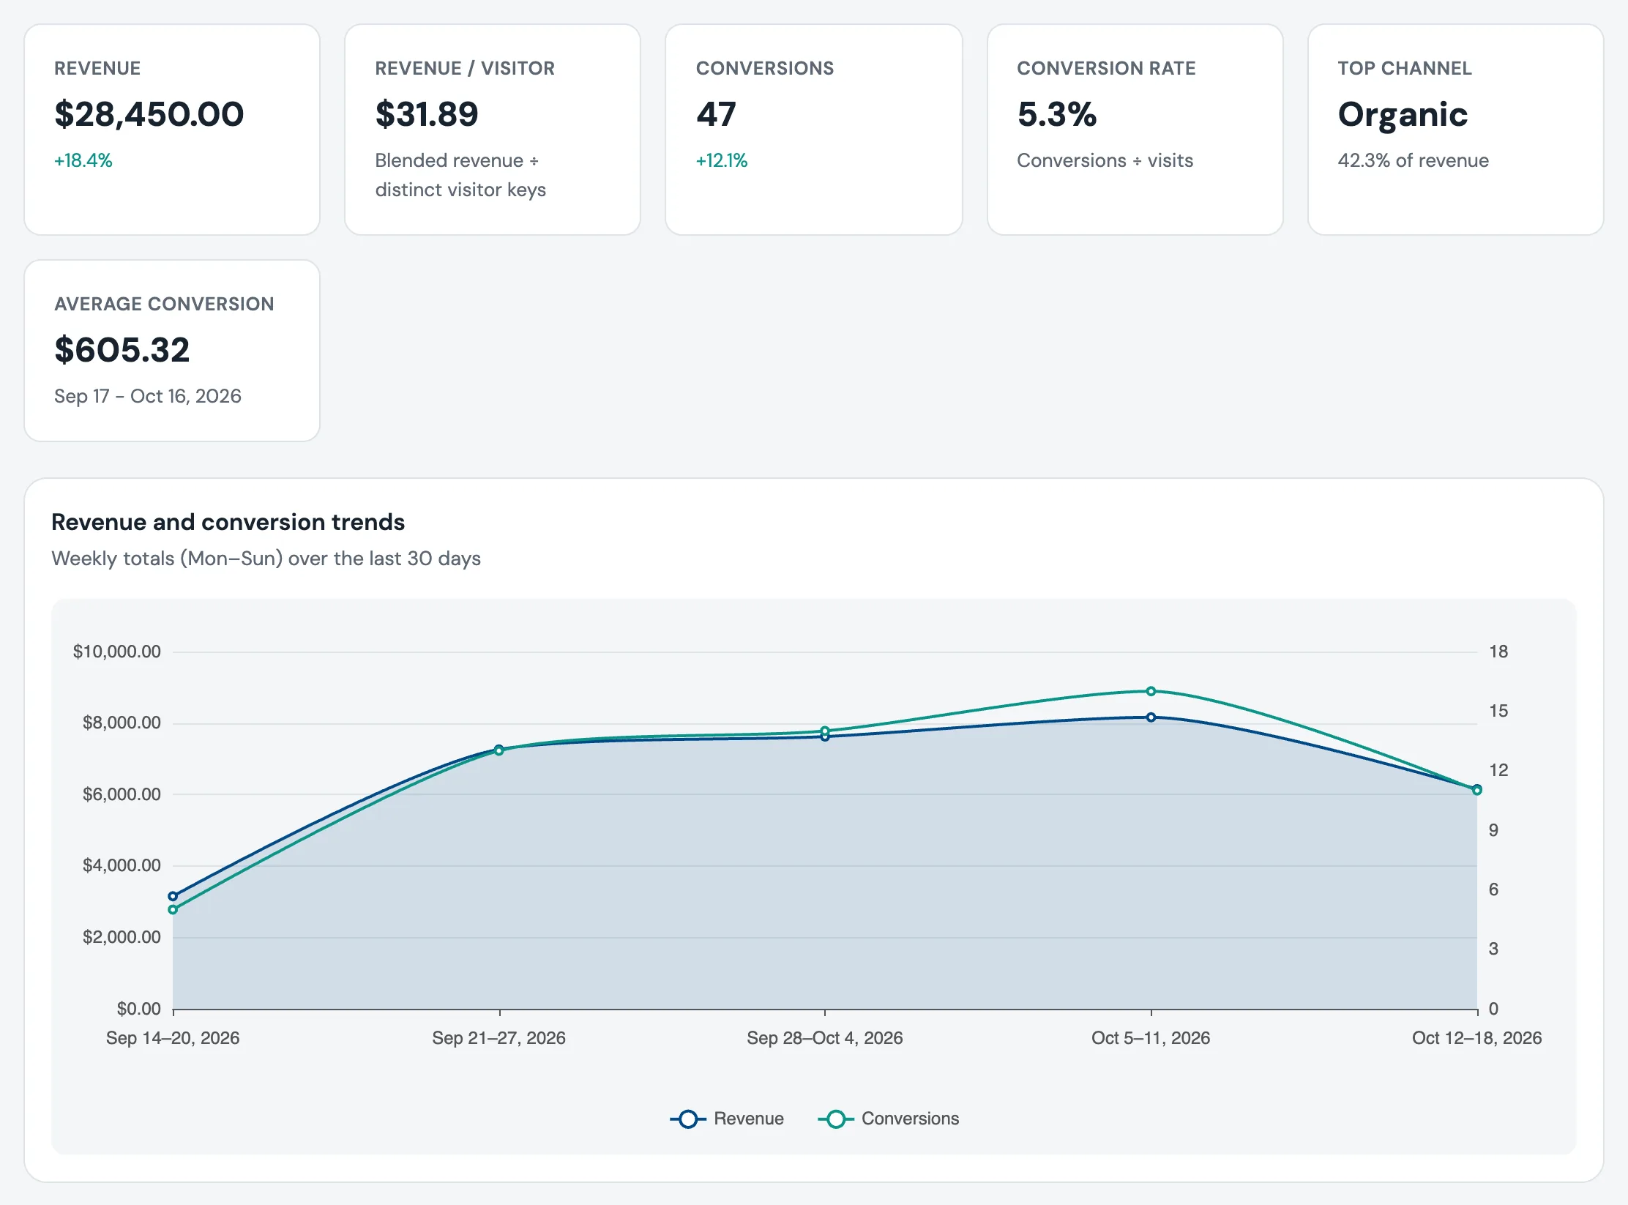The width and height of the screenshot is (1628, 1205).
Task: Click the Conversions count 47
Action: pos(716,114)
